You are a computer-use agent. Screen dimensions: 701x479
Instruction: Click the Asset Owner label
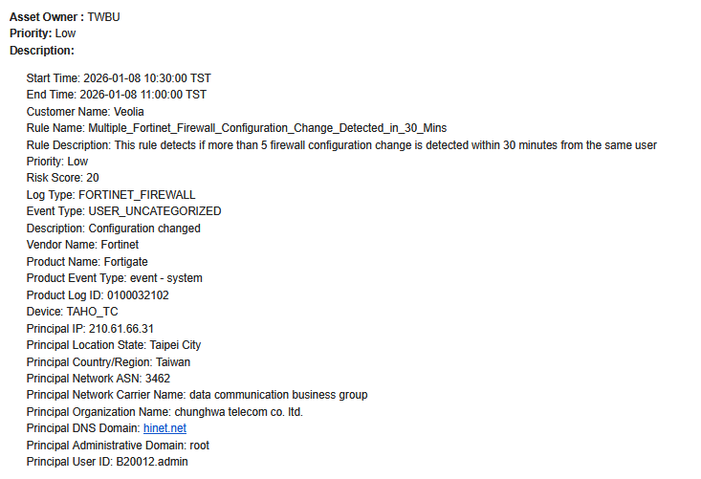[47, 17]
